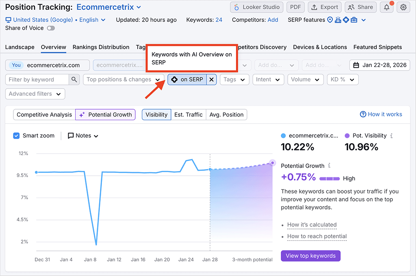Viewport: 416px width, 276px height.
Task: Enable the Share of Voice toggle
Action: point(51,28)
